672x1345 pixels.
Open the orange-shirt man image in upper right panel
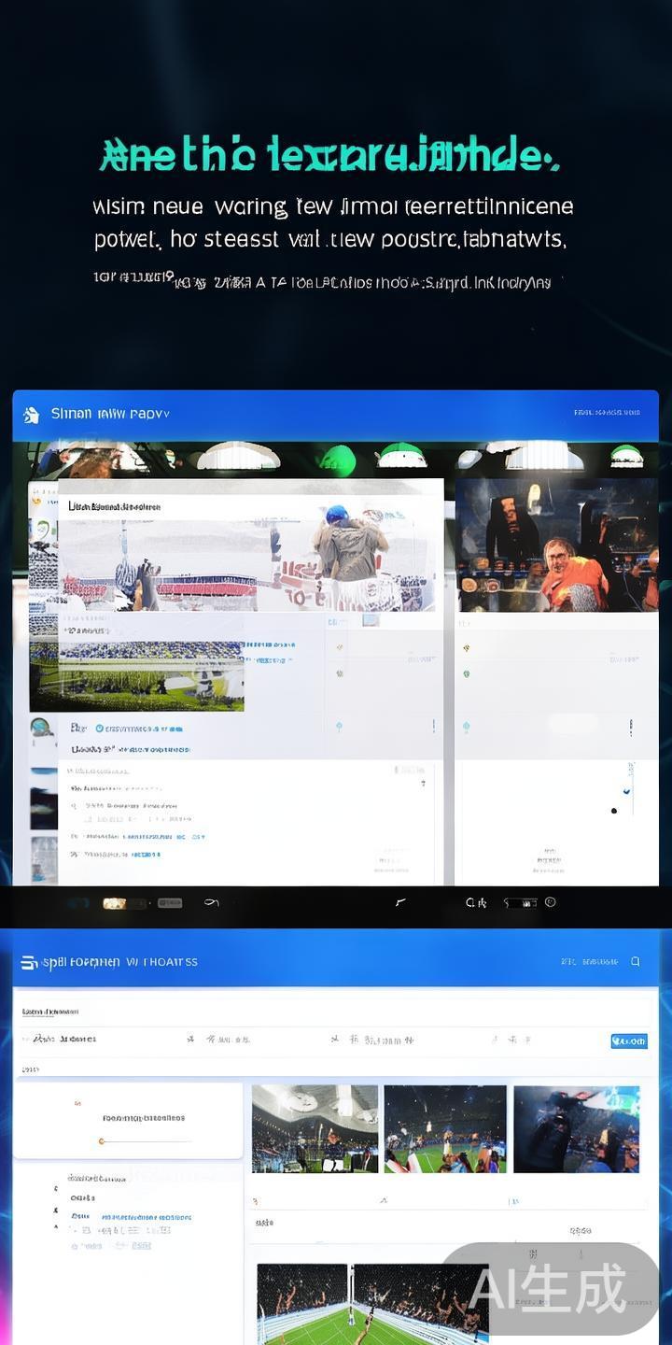pos(556,546)
